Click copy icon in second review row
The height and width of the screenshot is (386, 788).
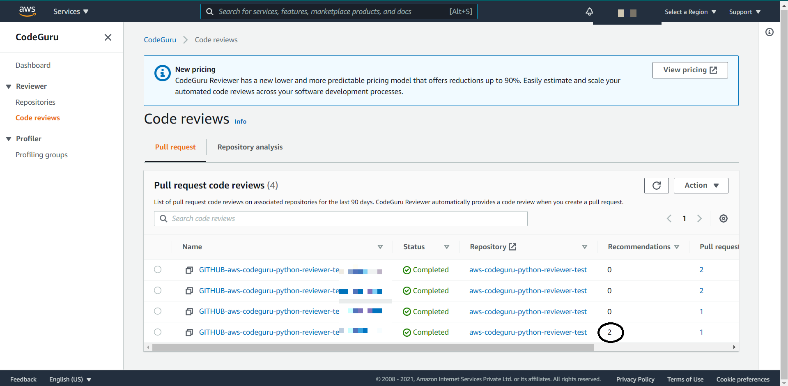(189, 291)
